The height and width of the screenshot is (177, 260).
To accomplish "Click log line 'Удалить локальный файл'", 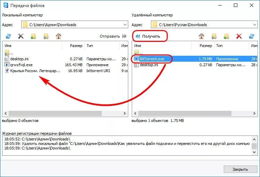I will (127, 144).
